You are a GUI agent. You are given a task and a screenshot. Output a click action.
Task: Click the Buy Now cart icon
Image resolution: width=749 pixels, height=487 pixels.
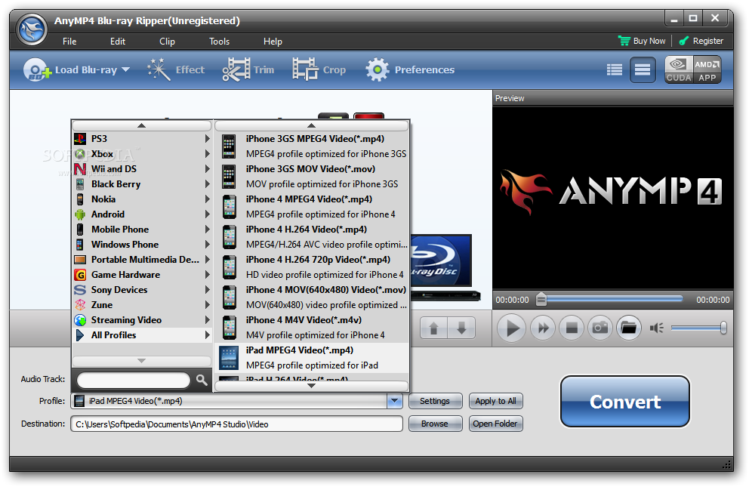coord(624,41)
